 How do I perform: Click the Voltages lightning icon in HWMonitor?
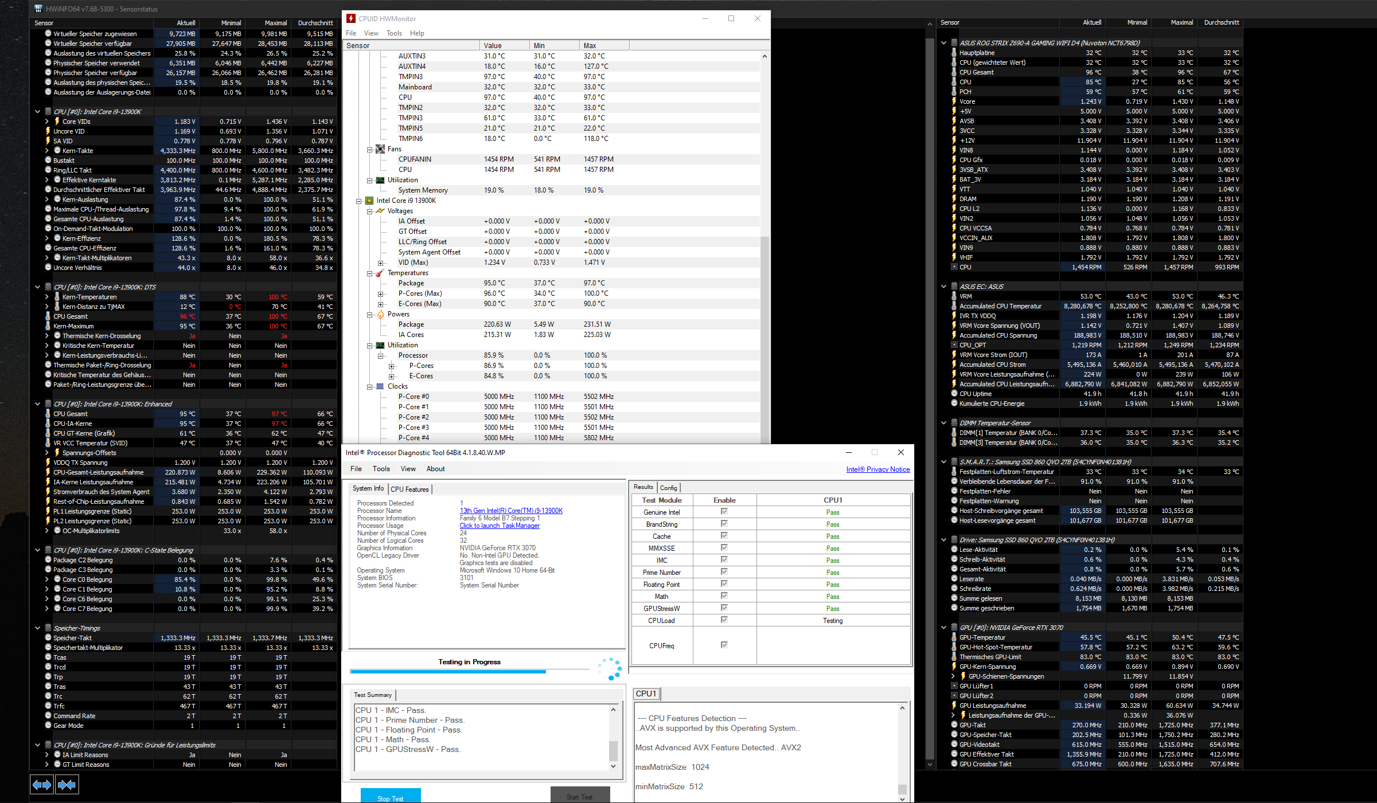[x=380, y=211]
